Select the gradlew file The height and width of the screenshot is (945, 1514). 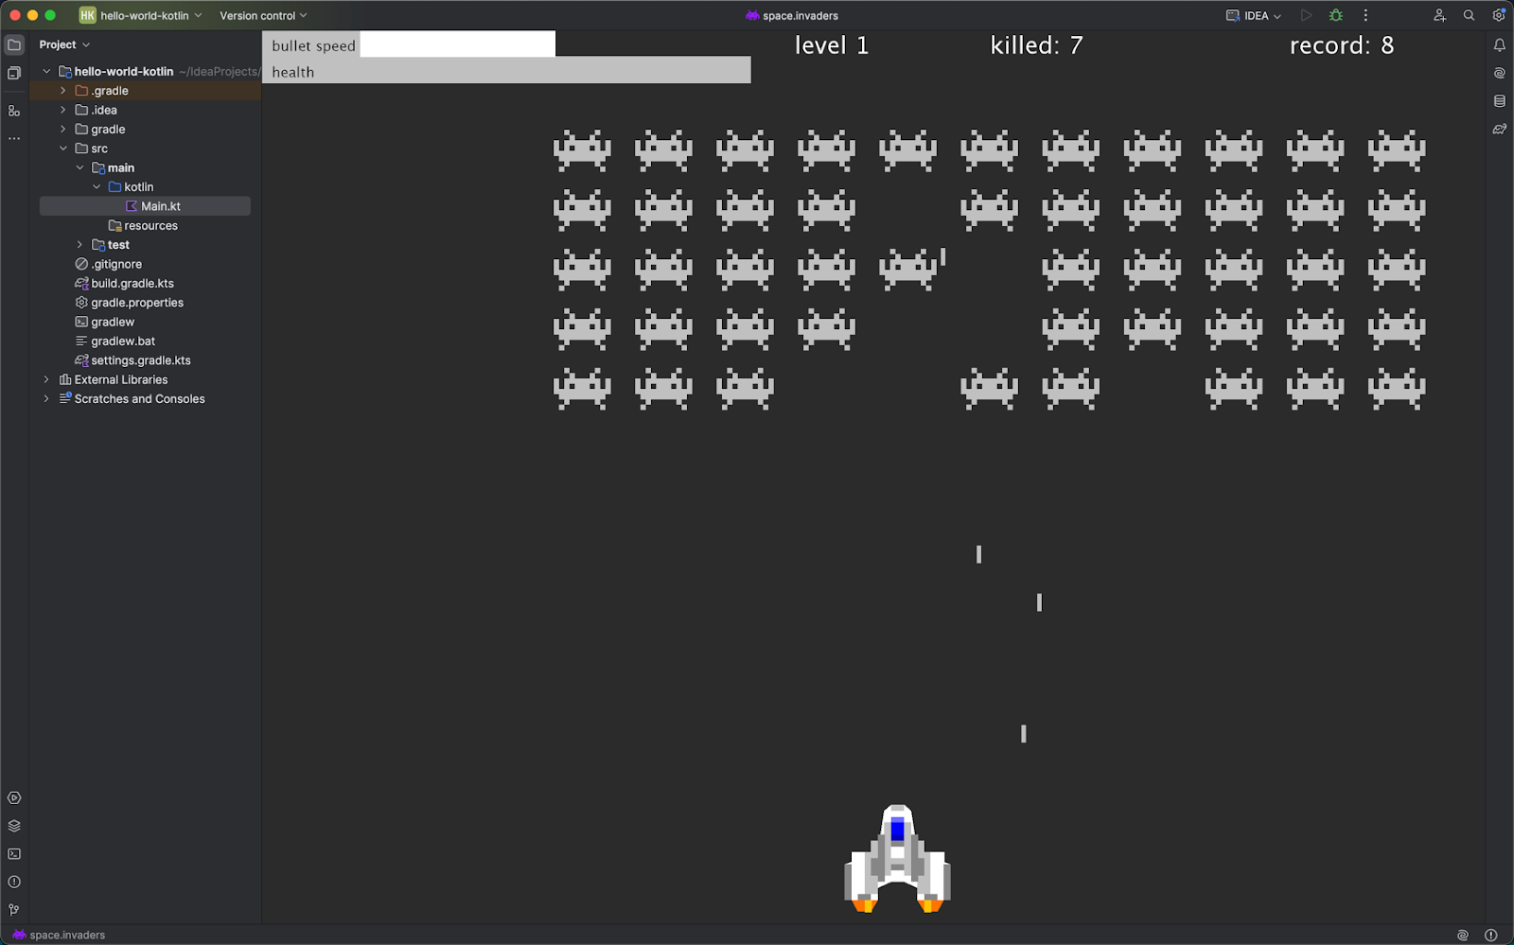(104, 322)
